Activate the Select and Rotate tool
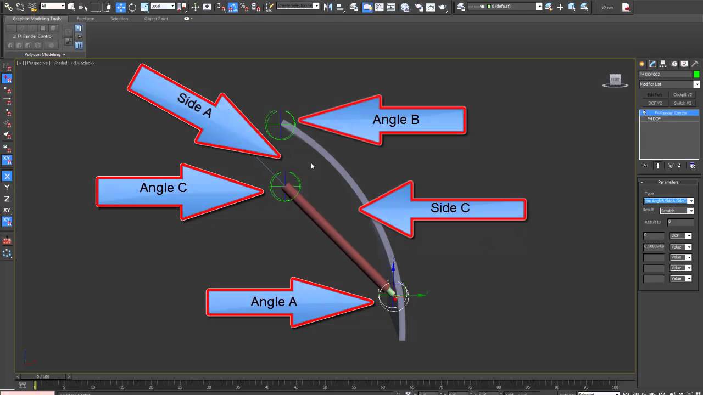Screen dimensions: 703x395 pyautogui.click(x=132, y=7)
